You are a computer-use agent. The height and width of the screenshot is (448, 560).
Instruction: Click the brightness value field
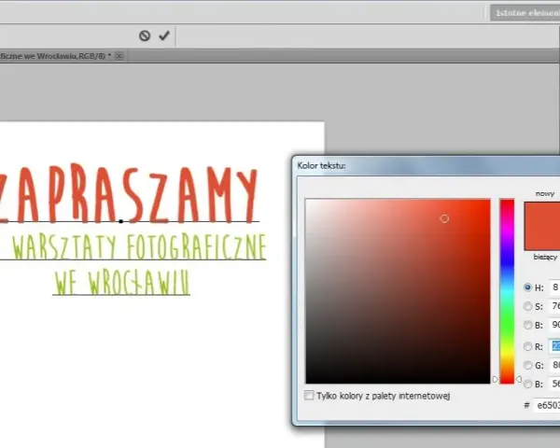click(554, 325)
